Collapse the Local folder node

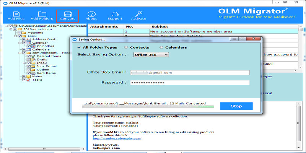click(15, 36)
